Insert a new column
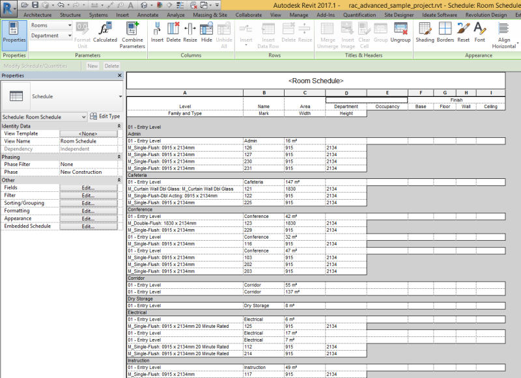The image size is (521, 378). (x=156, y=34)
